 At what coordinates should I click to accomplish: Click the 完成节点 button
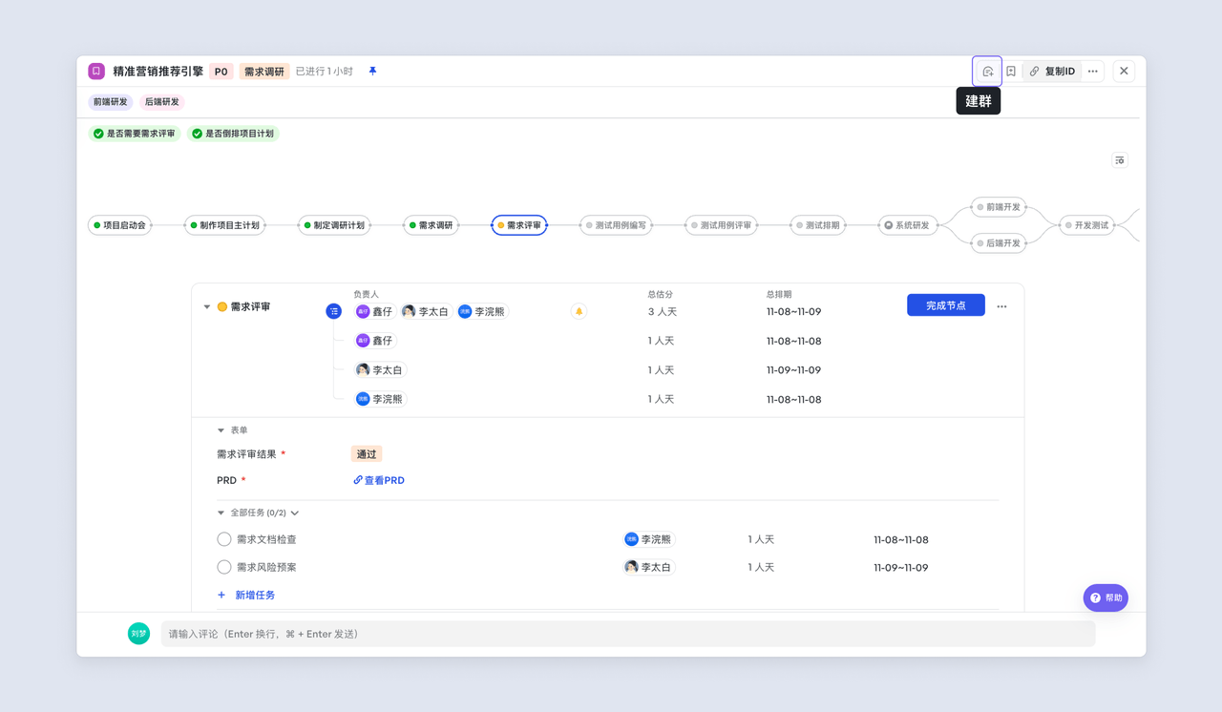(x=945, y=305)
